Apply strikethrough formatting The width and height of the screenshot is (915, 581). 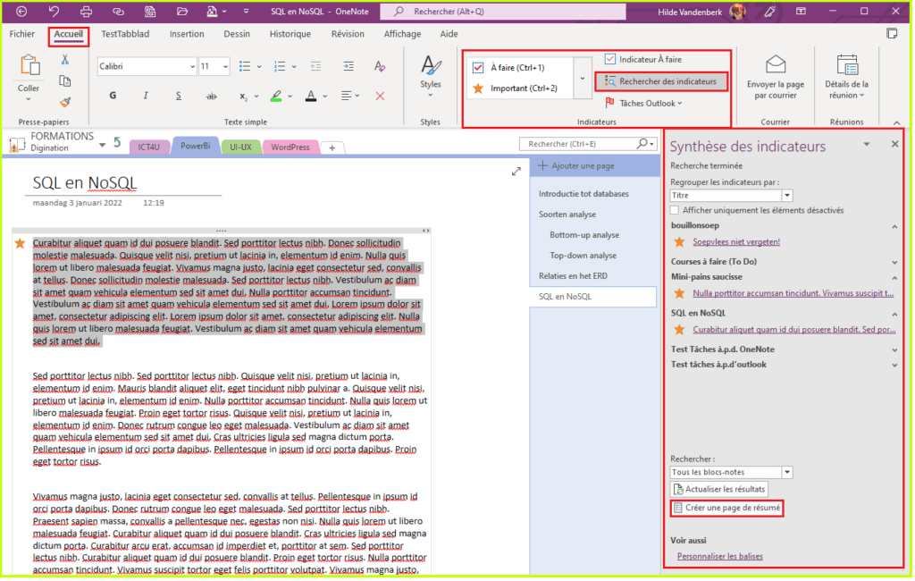[211, 96]
